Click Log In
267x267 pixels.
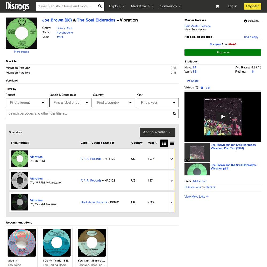tap(232, 6)
